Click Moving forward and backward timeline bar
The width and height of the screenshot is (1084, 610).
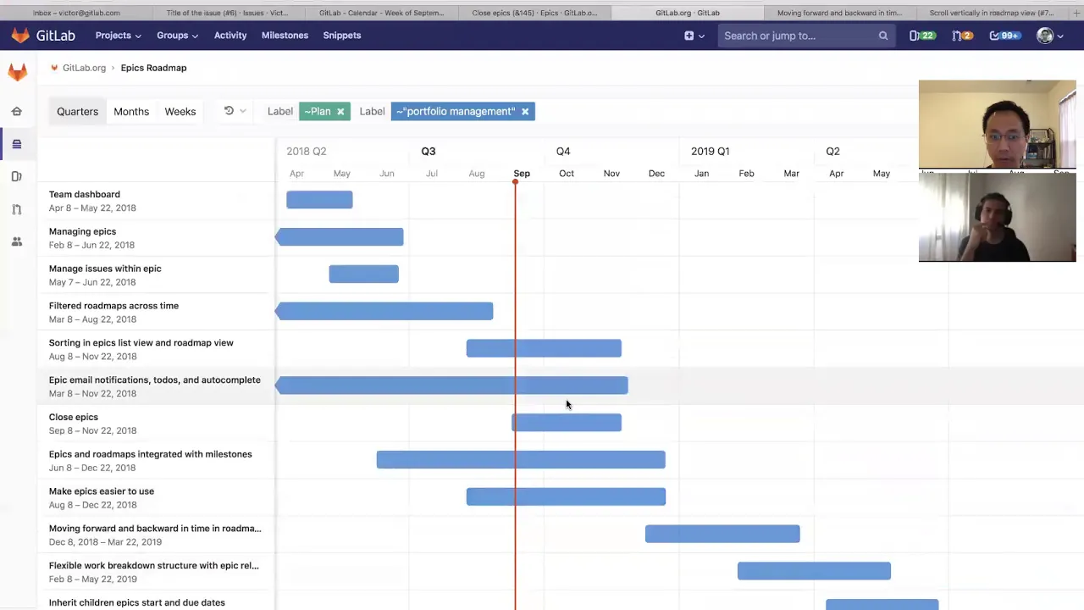coord(722,534)
